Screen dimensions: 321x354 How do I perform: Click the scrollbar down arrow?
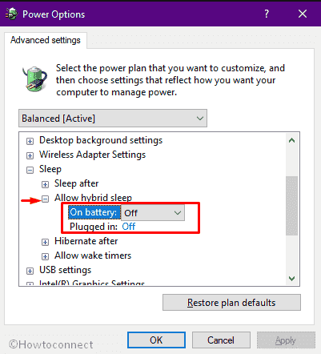(292, 279)
